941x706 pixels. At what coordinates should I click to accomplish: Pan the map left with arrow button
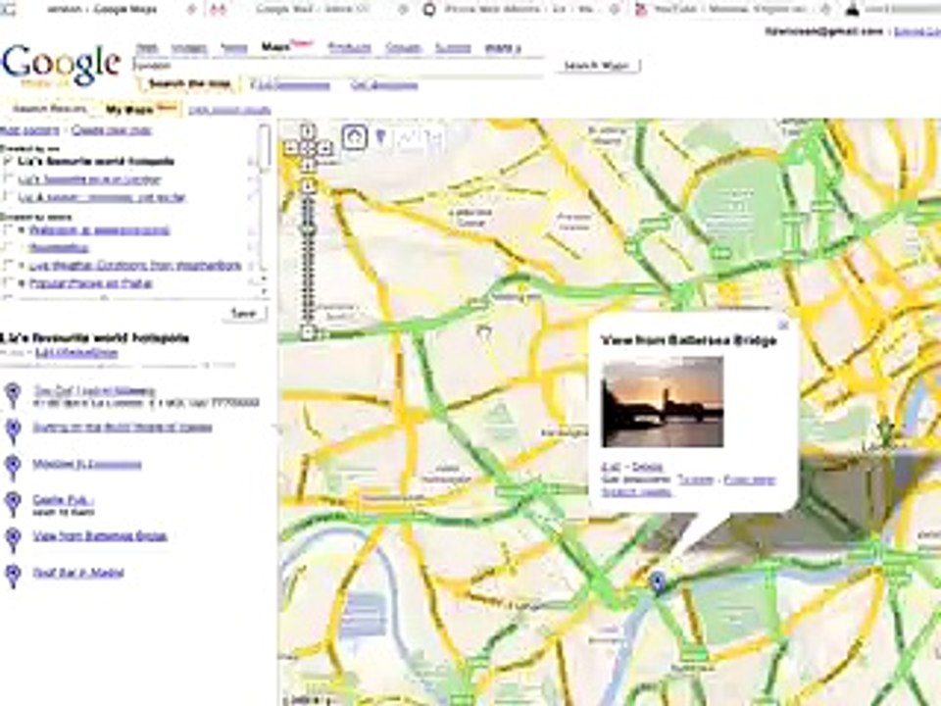(x=290, y=147)
